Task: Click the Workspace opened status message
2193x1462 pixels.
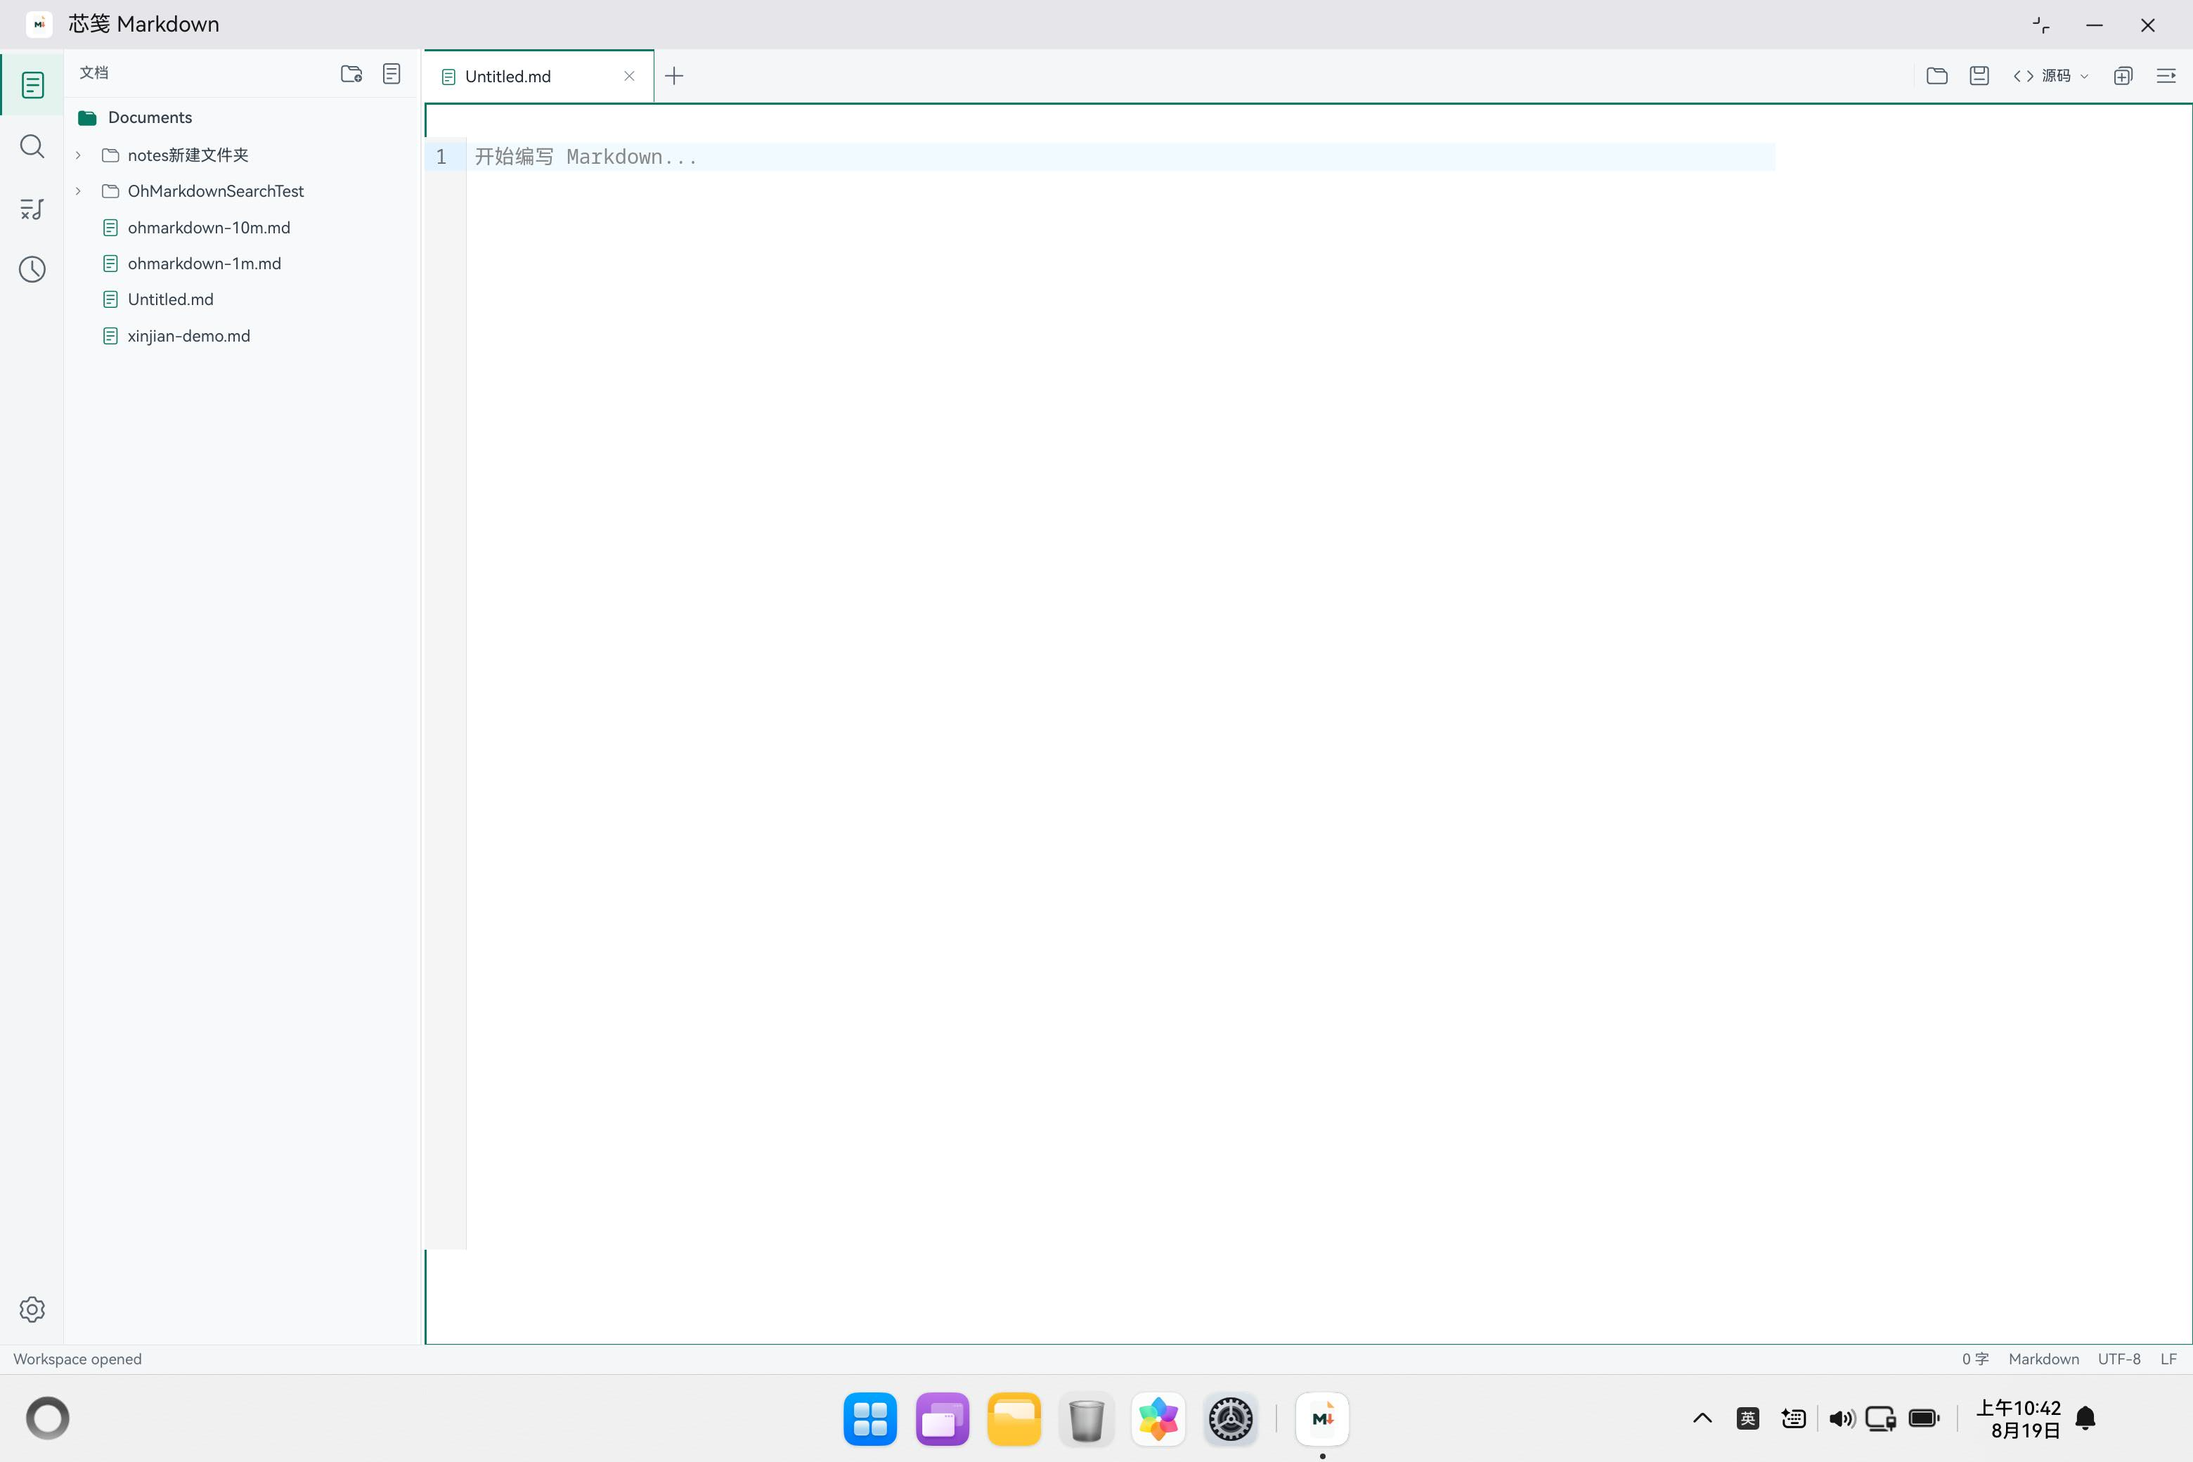Action: coord(77,1359)
